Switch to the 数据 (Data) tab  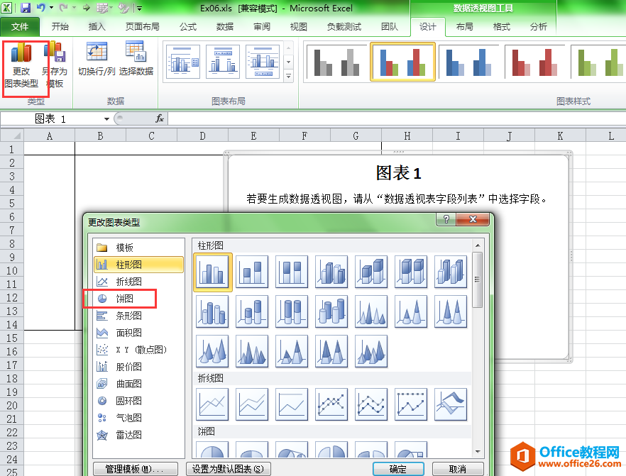(225, 27)
